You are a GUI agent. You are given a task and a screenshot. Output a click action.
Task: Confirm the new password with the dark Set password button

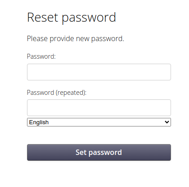(99, 152)
